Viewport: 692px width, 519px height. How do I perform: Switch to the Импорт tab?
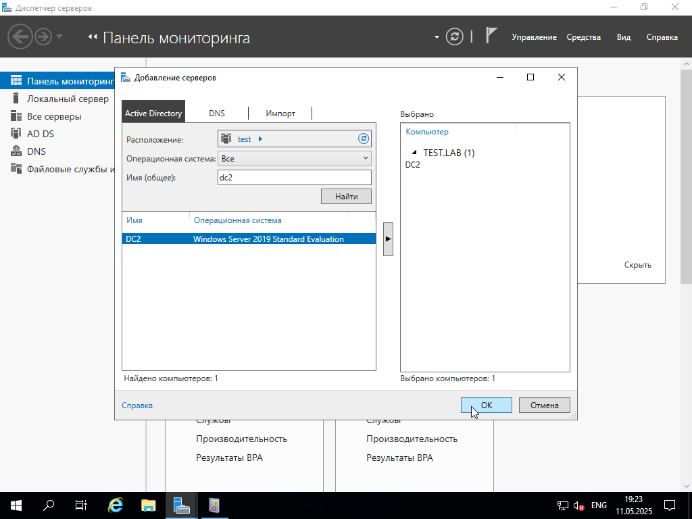coord(280,113)
